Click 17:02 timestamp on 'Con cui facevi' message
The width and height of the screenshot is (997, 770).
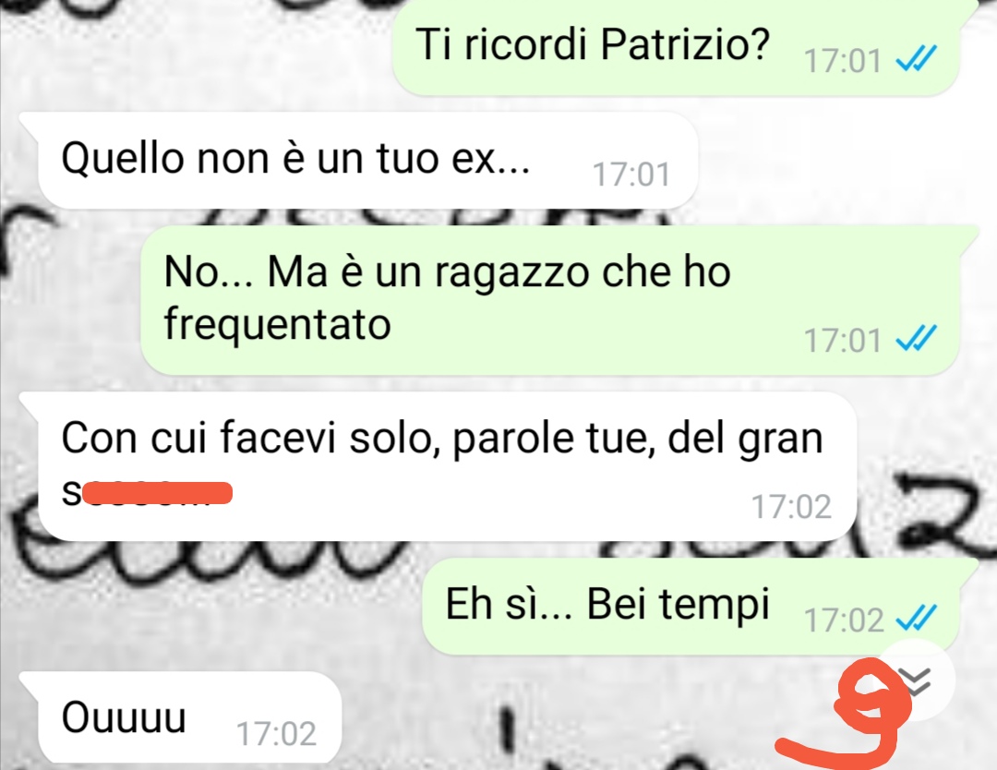coord(792,507)
